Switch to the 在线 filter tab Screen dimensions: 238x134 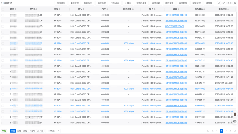click(19, 131)
